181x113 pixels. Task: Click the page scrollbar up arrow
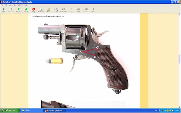point(179,14)
